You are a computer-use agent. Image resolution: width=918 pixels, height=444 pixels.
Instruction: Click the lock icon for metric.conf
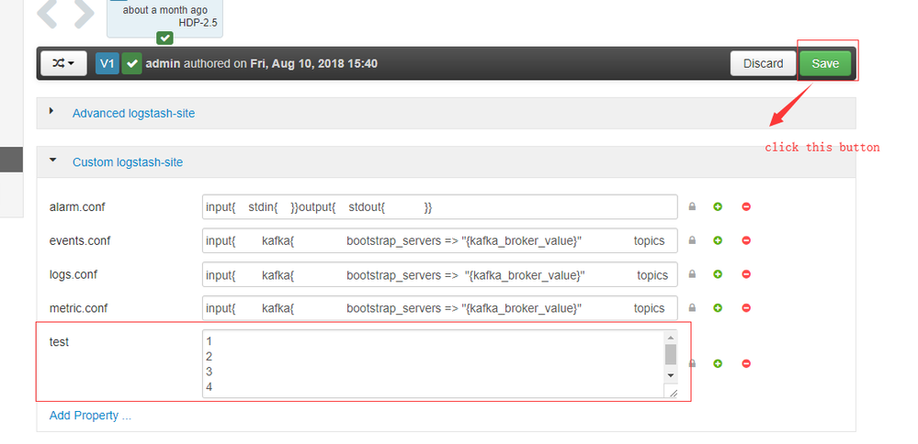click(x=692, y=307)
